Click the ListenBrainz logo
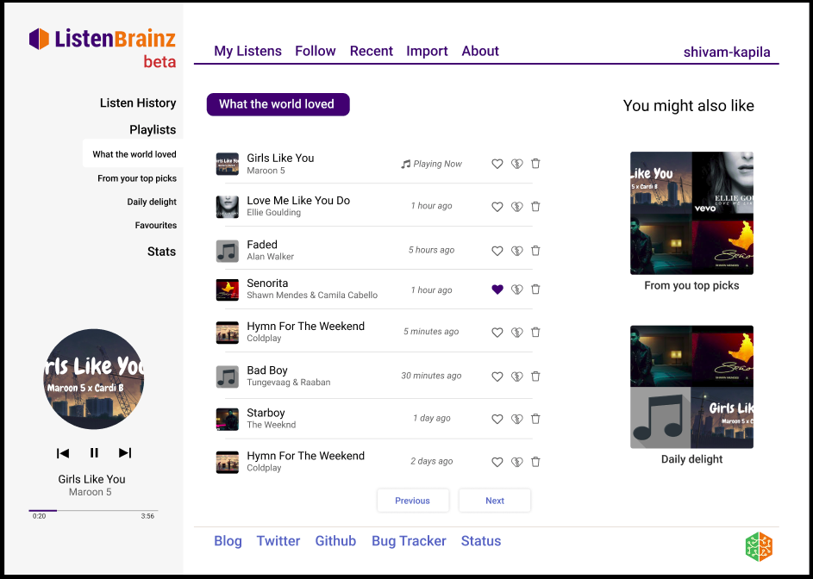Screen dimensions: 813x579 pyautogui.click(x=103, y=39)
